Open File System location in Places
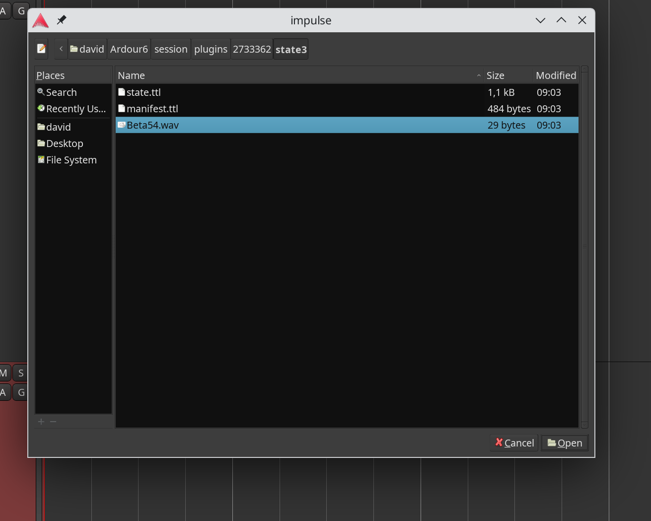 click(71, 160)
